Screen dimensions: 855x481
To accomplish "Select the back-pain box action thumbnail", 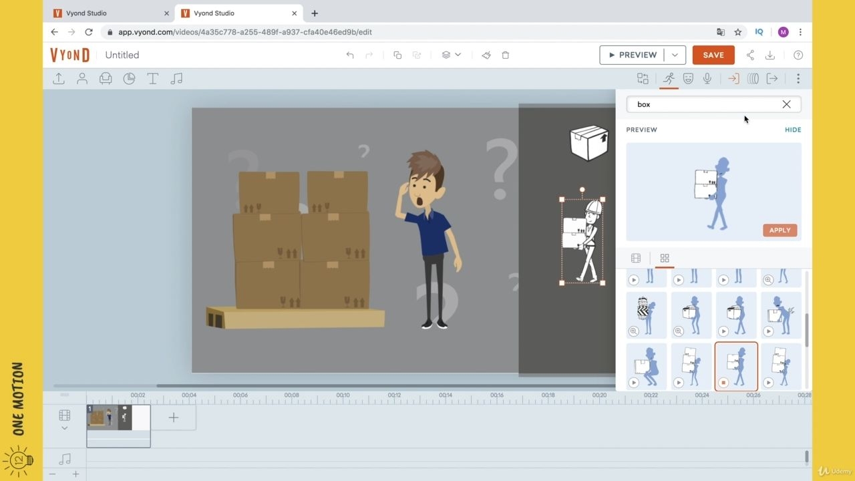I will pos(781,315).
